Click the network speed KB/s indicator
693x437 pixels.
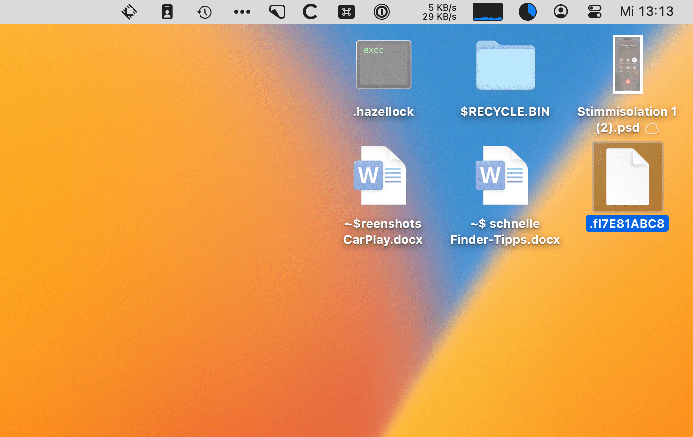tap(439, 12)
